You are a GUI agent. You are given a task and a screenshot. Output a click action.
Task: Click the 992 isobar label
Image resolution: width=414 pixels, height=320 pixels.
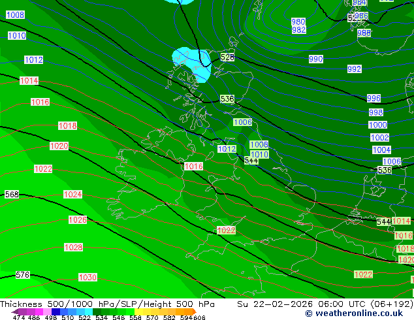click(x=355, y=69)
